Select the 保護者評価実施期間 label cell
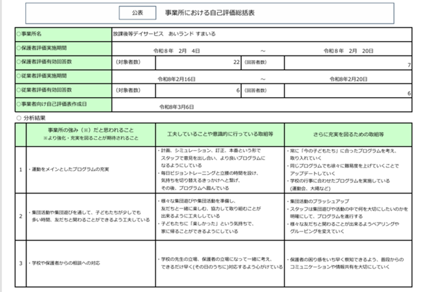The height and width of the screenshot is (292, 426). pyautogui.click(x=63, y=49)
